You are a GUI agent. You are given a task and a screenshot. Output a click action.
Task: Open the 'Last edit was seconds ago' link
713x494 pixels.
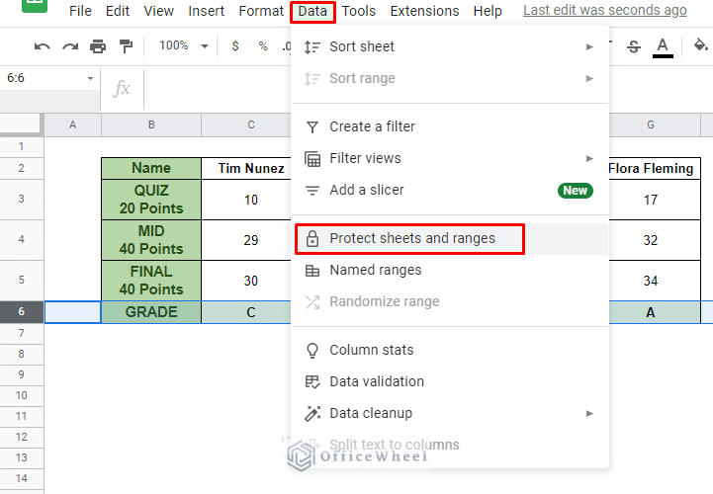(x=604, y=11)
